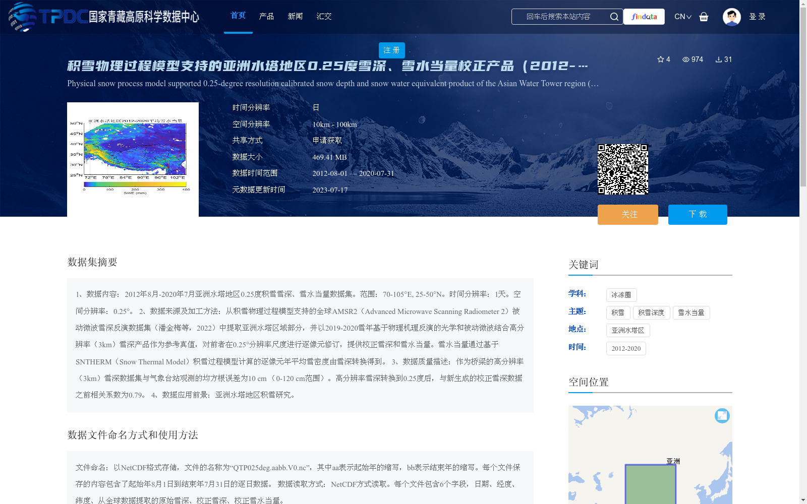Screen dimensions: 807x504
Task: Select the 积雪 keyword tag
Action: (618, 312)
